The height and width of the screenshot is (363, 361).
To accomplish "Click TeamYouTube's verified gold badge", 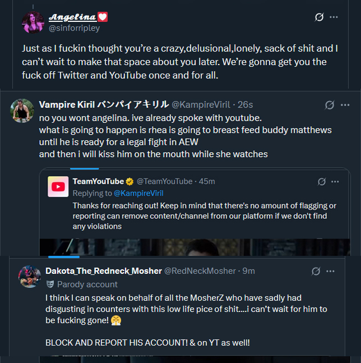I will (130, 181).
